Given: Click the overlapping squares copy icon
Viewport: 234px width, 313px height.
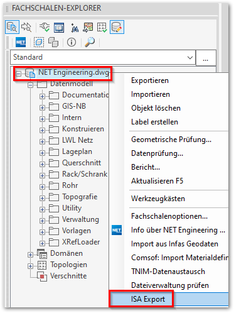Looking at the screenshot, I should 53,42.
